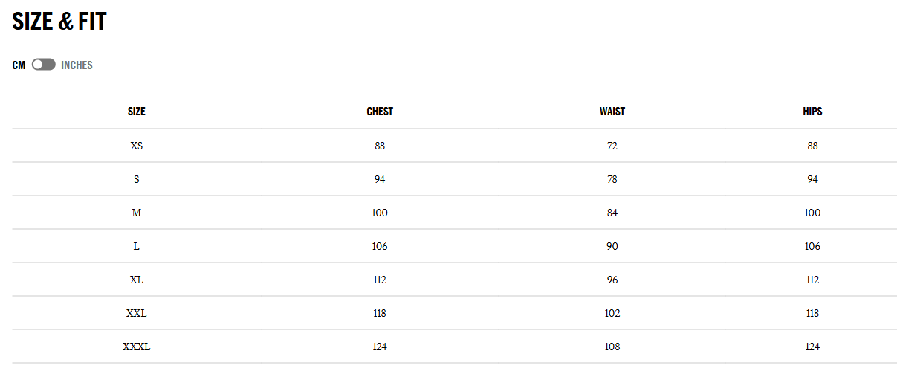Screen dimensions: 897x377
Task: Click the hips value for size L
Action: [812, 246]
